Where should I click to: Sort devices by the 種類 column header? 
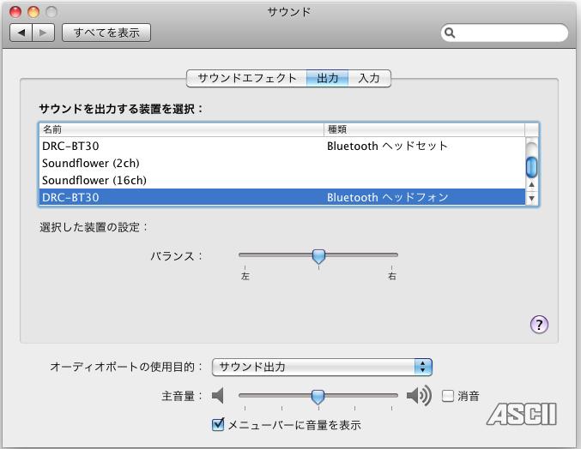point(424,129)
